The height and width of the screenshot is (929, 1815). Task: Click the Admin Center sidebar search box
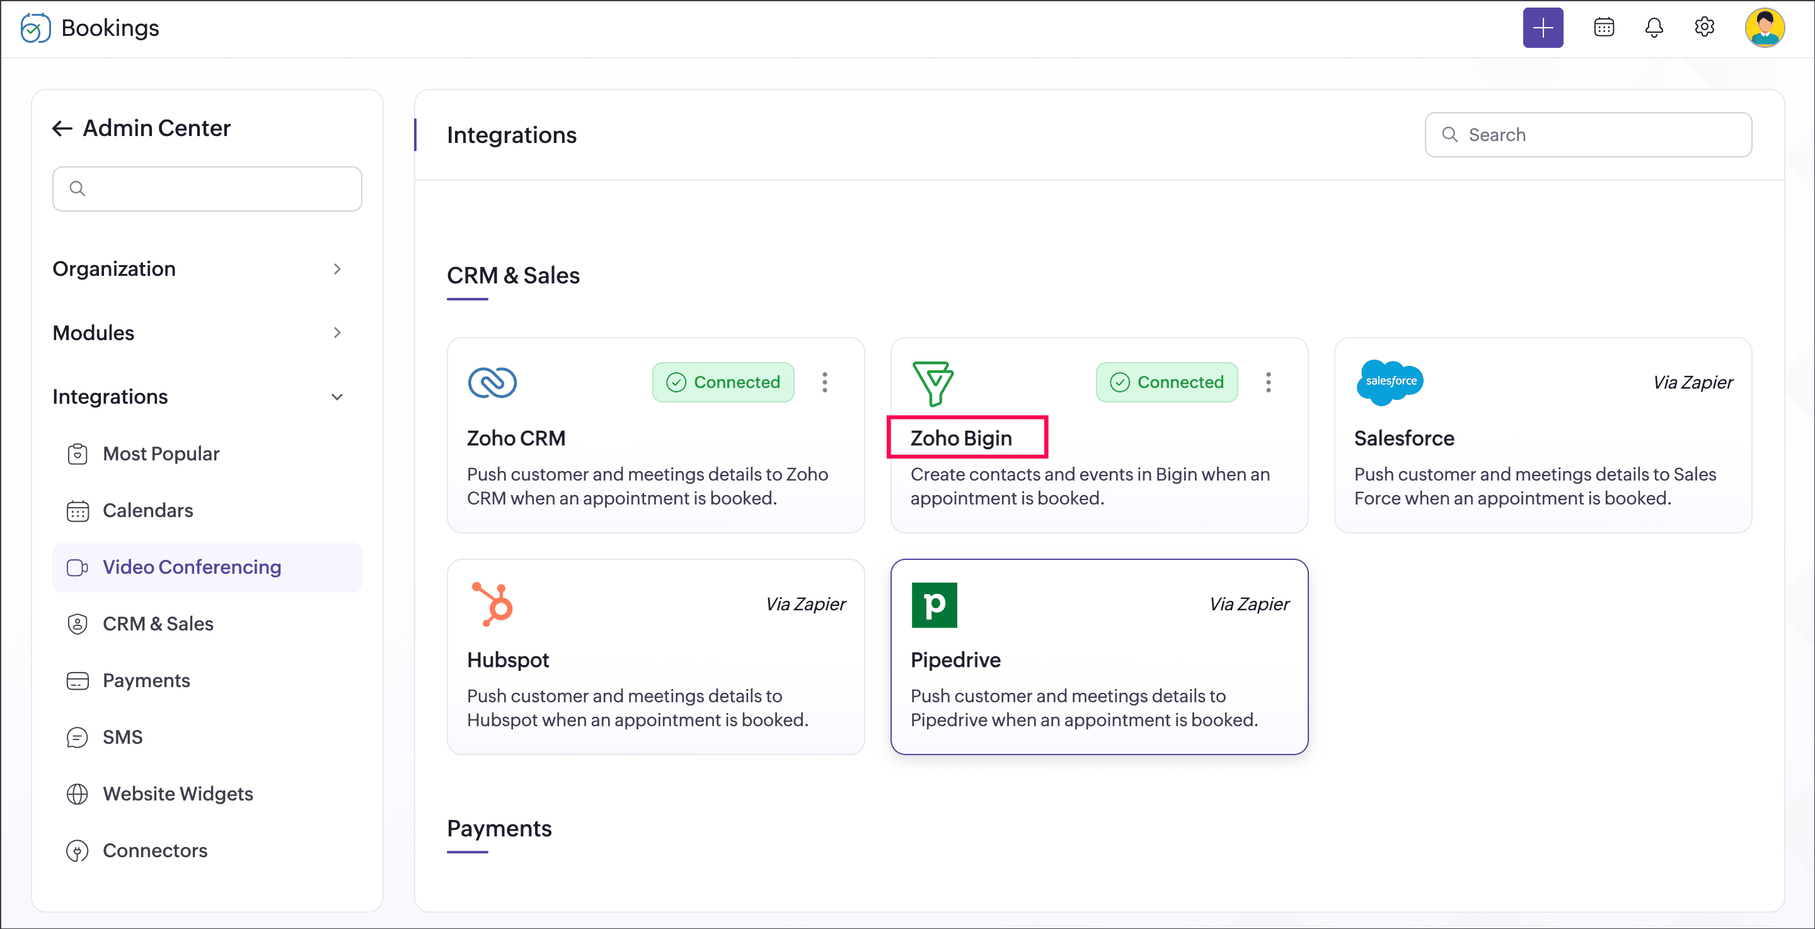pyautogui.click(x=207, y=189)
